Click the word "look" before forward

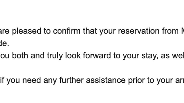click(73, 55)
